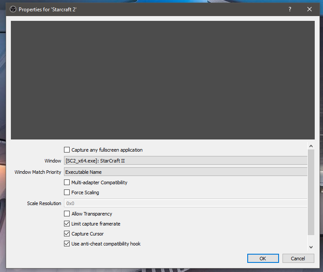Click the 'Window Match Priority' label

[38, 172]
